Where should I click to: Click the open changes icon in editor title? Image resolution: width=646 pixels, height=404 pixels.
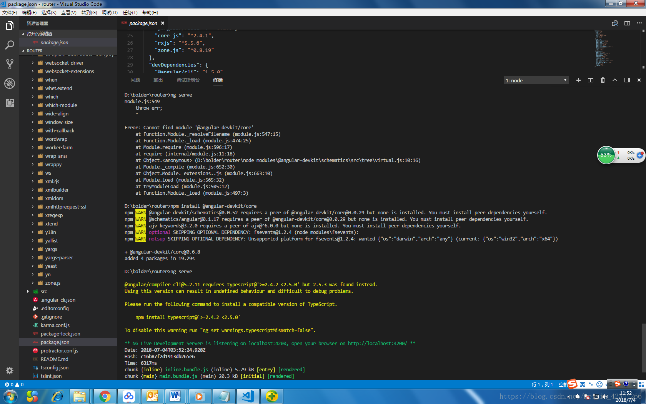615,23
